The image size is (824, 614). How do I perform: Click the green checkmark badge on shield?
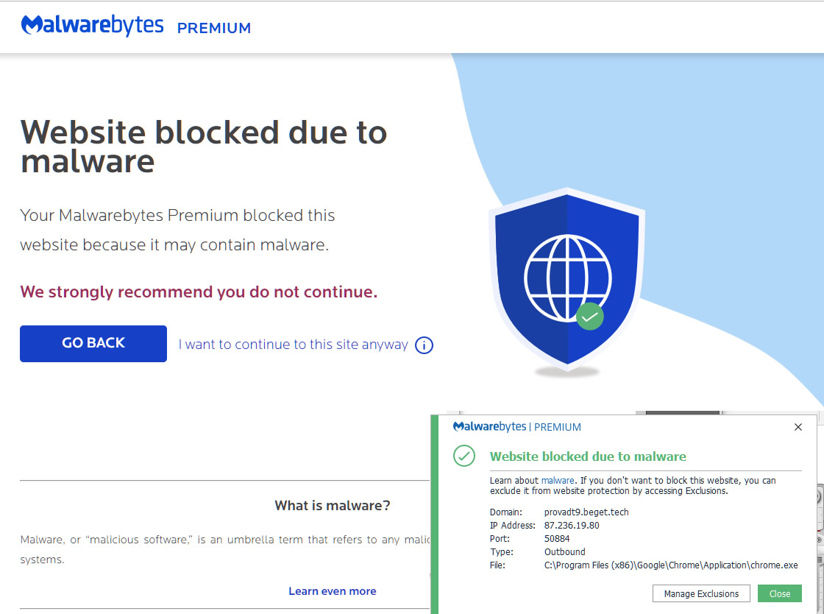click(589, 317)
